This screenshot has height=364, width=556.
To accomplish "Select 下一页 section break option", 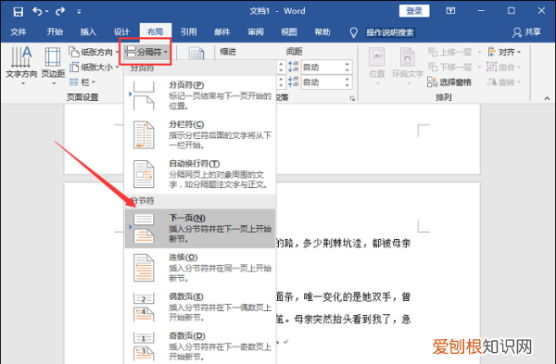I will tap(200, 228).
